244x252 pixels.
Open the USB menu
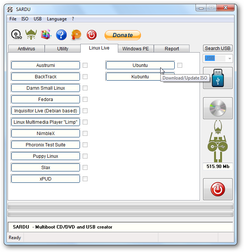tap(38, 19)
